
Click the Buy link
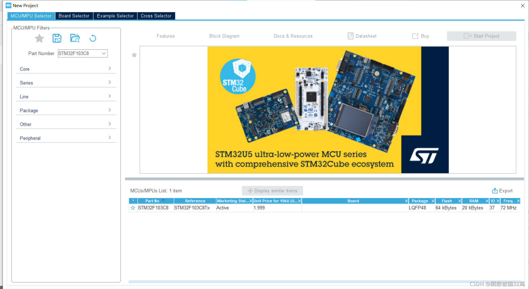coord(421,36)
